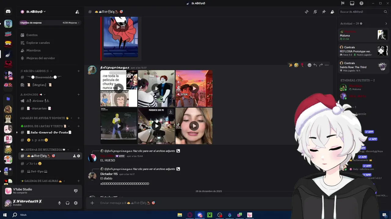Open the Reglas channel
This screenshot has width=391, height=219.
pos(39,85)
